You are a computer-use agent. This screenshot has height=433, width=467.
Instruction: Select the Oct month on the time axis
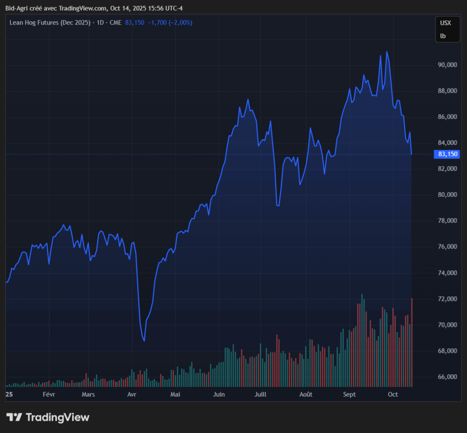click(392, 394)
